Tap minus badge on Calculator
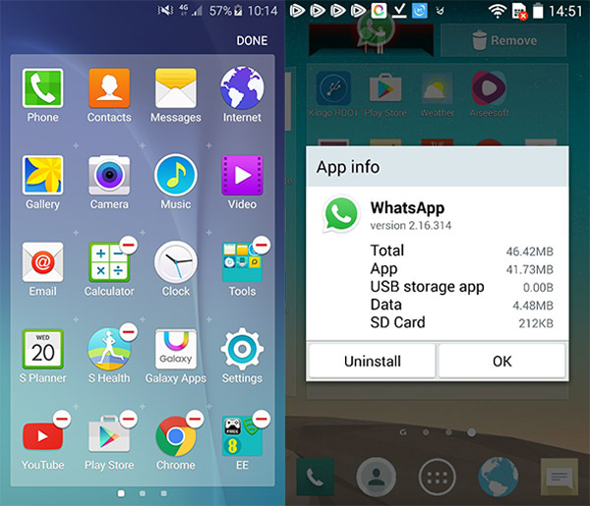 129,245
